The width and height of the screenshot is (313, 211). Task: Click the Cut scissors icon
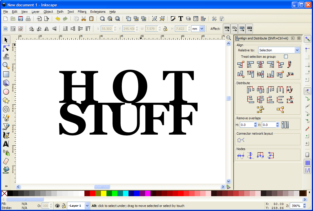point(84,19)
